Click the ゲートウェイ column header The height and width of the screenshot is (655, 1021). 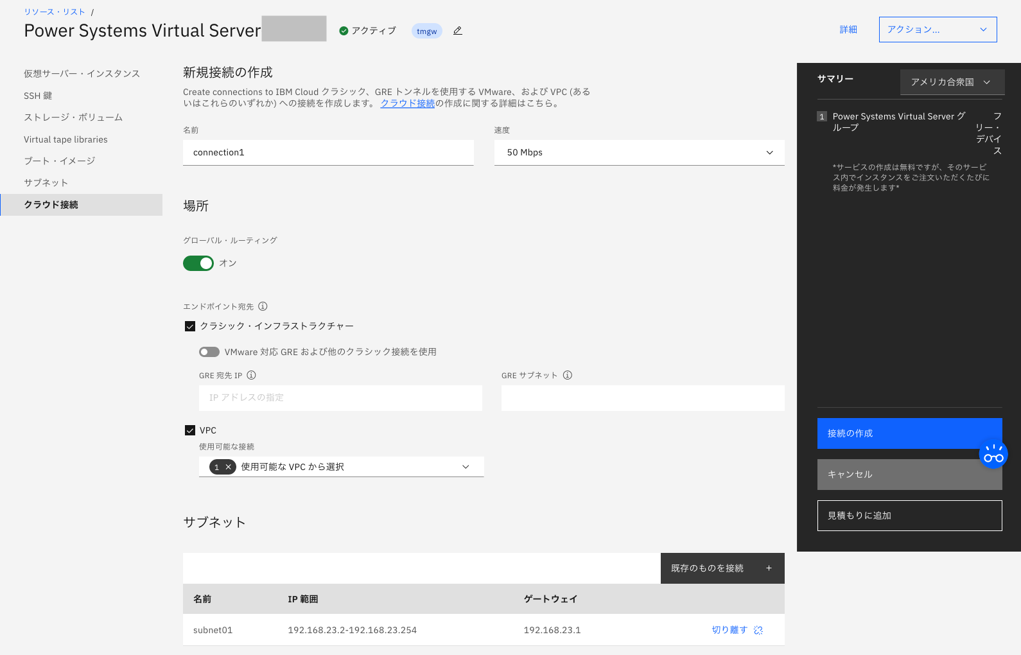click(550, 599)
